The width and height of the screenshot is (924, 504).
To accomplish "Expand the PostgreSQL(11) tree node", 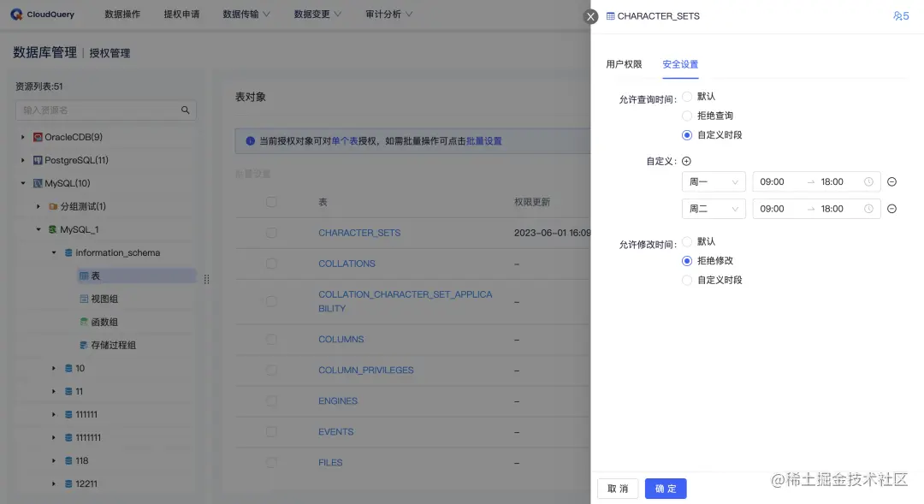I will 23,160.
